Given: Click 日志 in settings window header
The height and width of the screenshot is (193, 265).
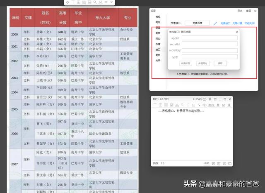Looking at the screenshot, I should 240,11.
